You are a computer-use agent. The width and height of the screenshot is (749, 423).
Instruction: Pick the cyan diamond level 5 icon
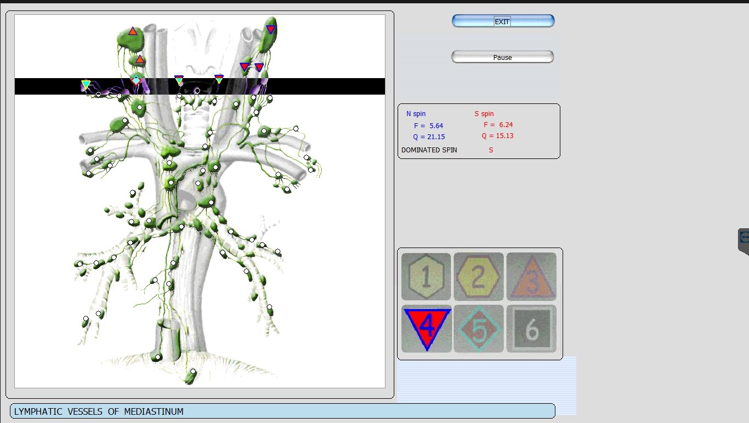tap(478, 328)
